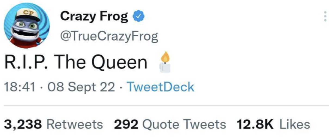This screenshot has width=329, height=139.
Task: Click the TweetDeck source link
Action: coord(161,87)
